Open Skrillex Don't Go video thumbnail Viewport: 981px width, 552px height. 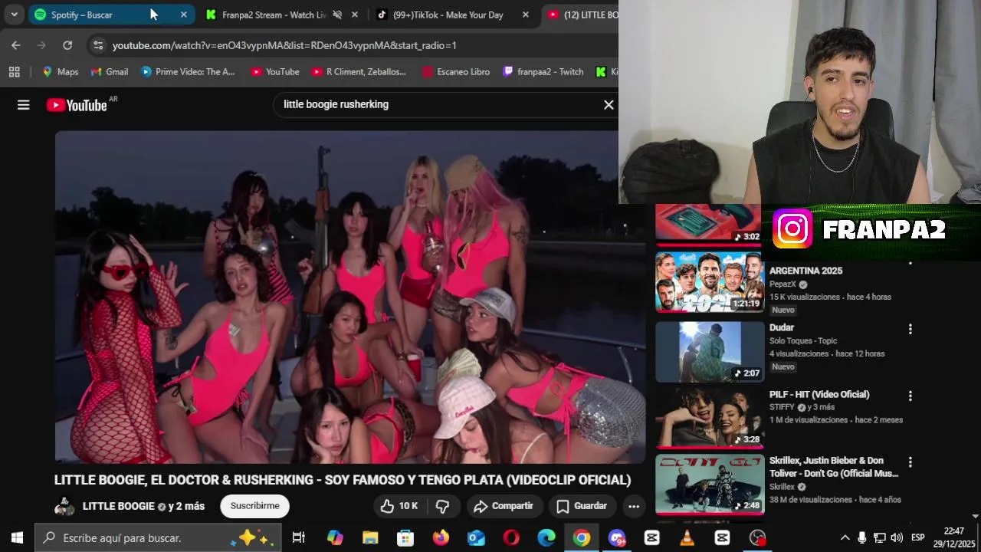[x=710, y=485]
